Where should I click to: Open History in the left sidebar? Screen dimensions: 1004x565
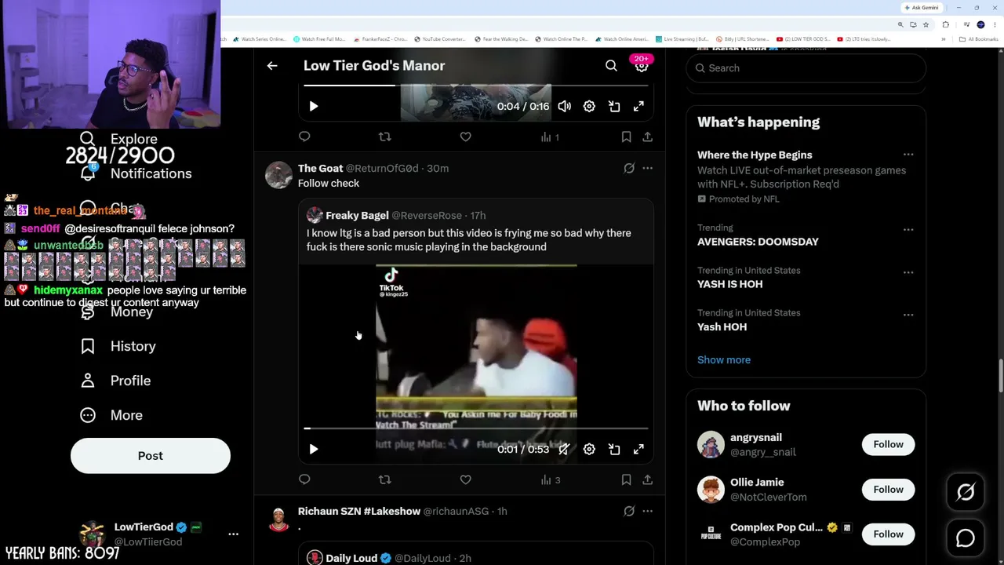click(118, 346)
